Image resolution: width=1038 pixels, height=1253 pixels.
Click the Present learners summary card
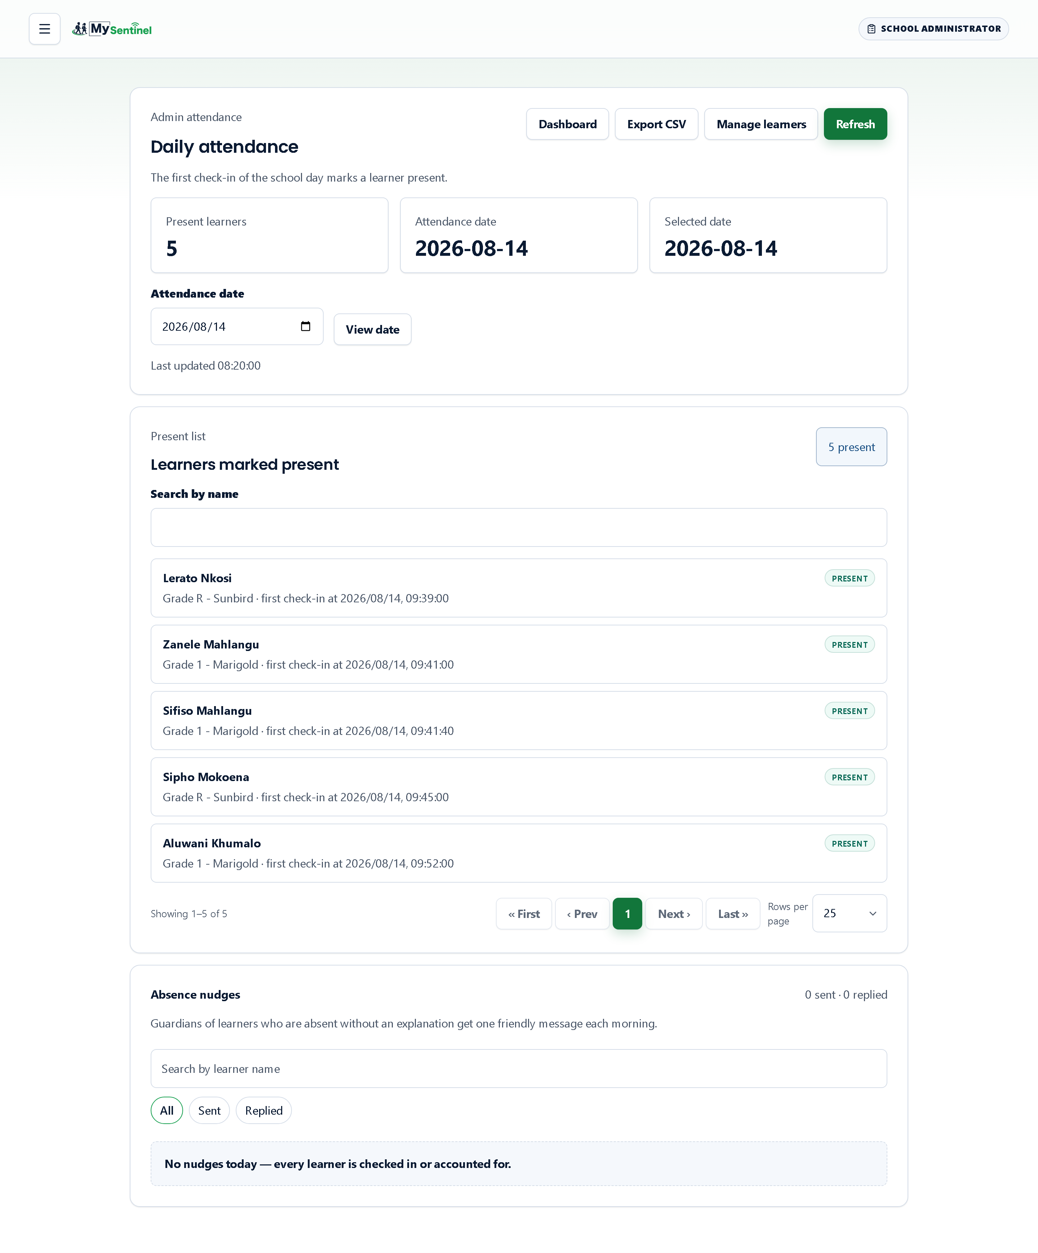(x=269, y=236)
